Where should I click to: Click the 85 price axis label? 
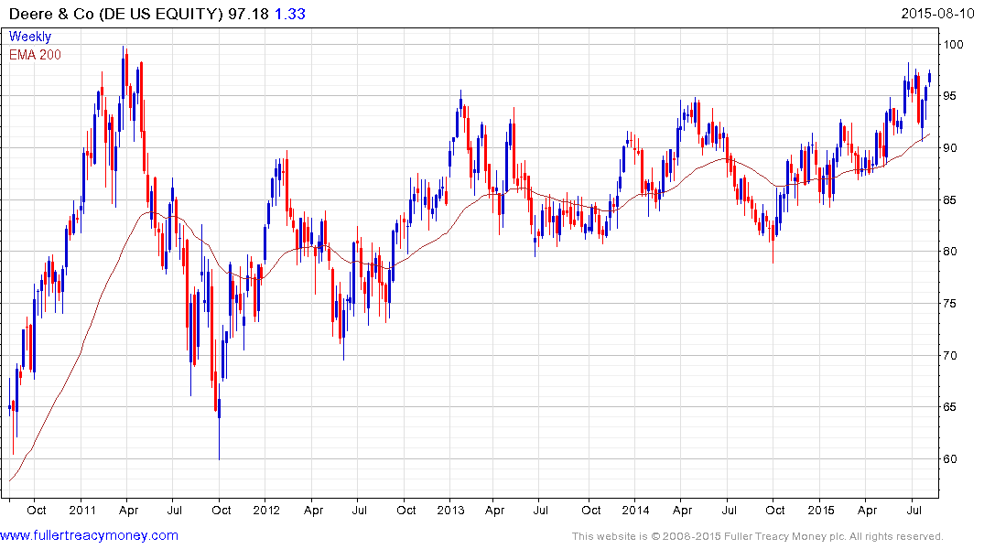click(x=950, y=200)
